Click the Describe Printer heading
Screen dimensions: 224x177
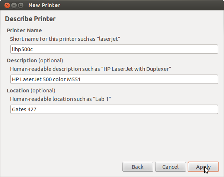pyautogui.click(x=31, y=19)
